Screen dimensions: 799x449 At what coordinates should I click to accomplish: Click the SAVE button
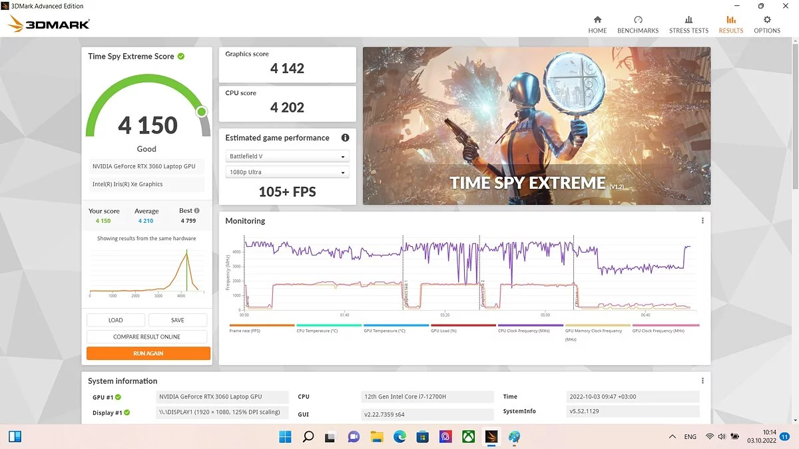[x=178, y=320]
